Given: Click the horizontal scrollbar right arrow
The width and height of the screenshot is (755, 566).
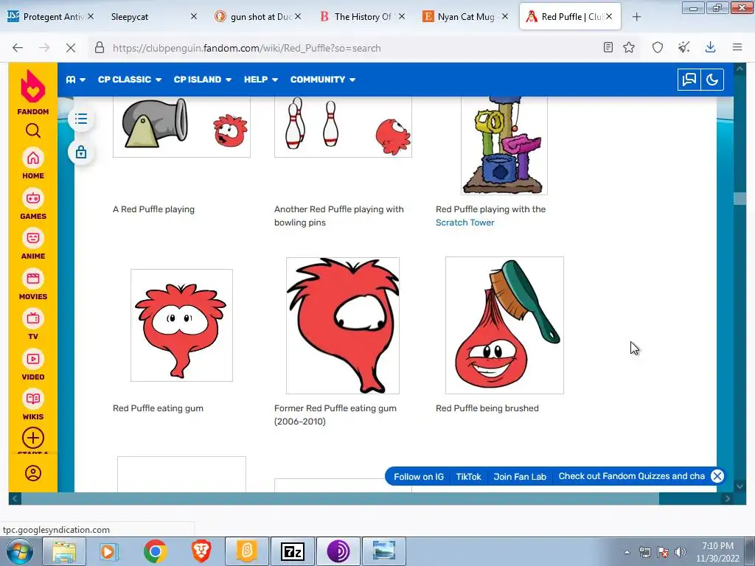Looking at the screenshot, I should pyautogui.click(x=728, y=499).
